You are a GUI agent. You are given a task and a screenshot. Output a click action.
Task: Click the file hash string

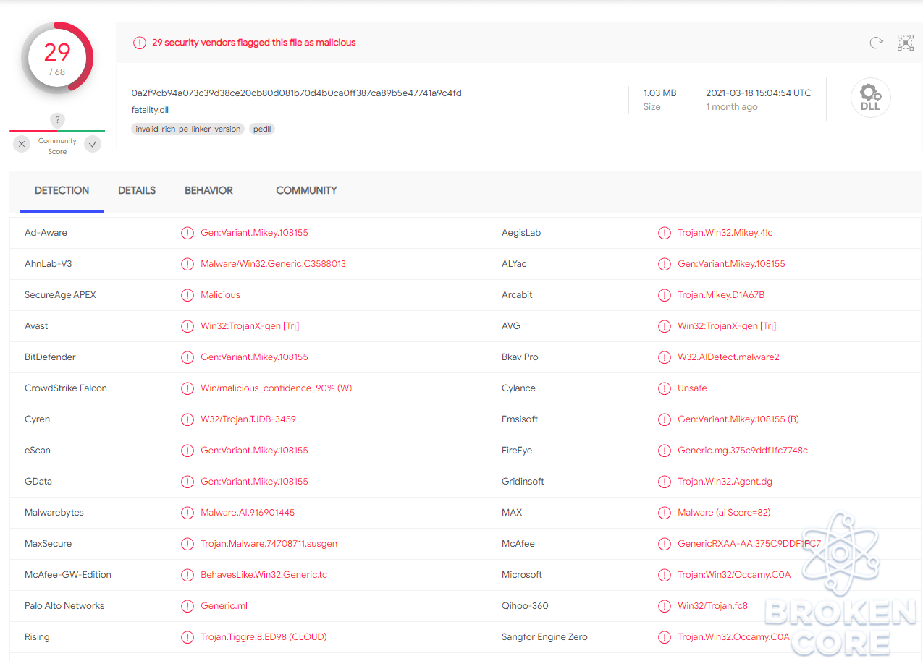[296, 93]
